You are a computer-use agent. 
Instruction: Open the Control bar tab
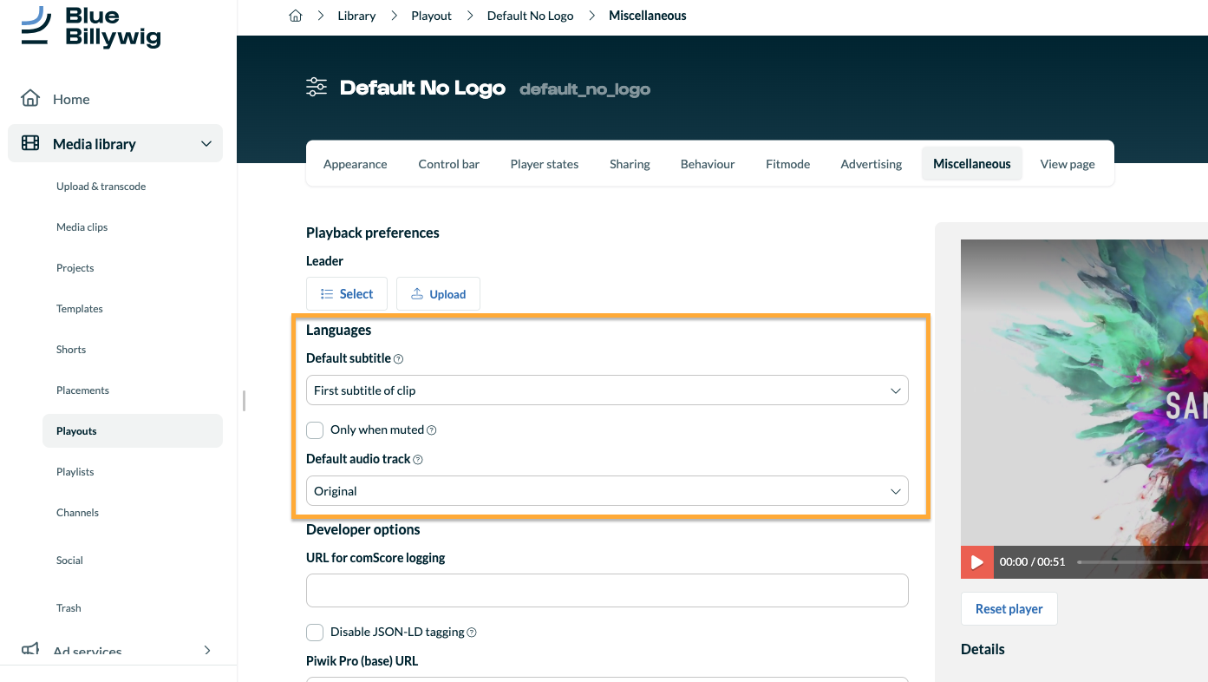448,164
